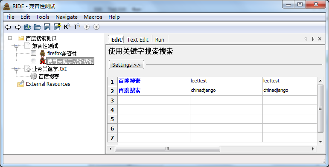The width and height of the screenshot is (329, 167).
Task: Click grid scrollbar down arrow
Action: tap(320, 142)
